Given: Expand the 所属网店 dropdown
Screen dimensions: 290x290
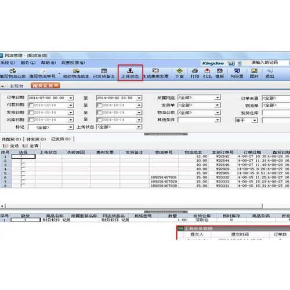Looking at the screenshot, I should [x=217, y=97].
